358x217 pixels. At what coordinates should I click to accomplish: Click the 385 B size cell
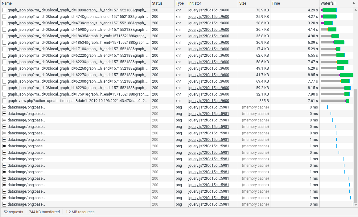(264, 100)
